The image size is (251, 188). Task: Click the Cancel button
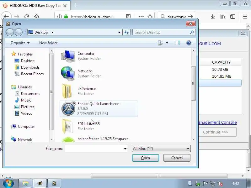coord(177,158)
